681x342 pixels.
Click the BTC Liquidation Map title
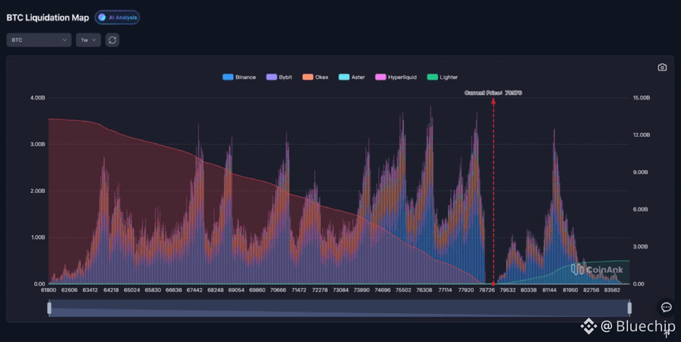click(x=48, y=18)
